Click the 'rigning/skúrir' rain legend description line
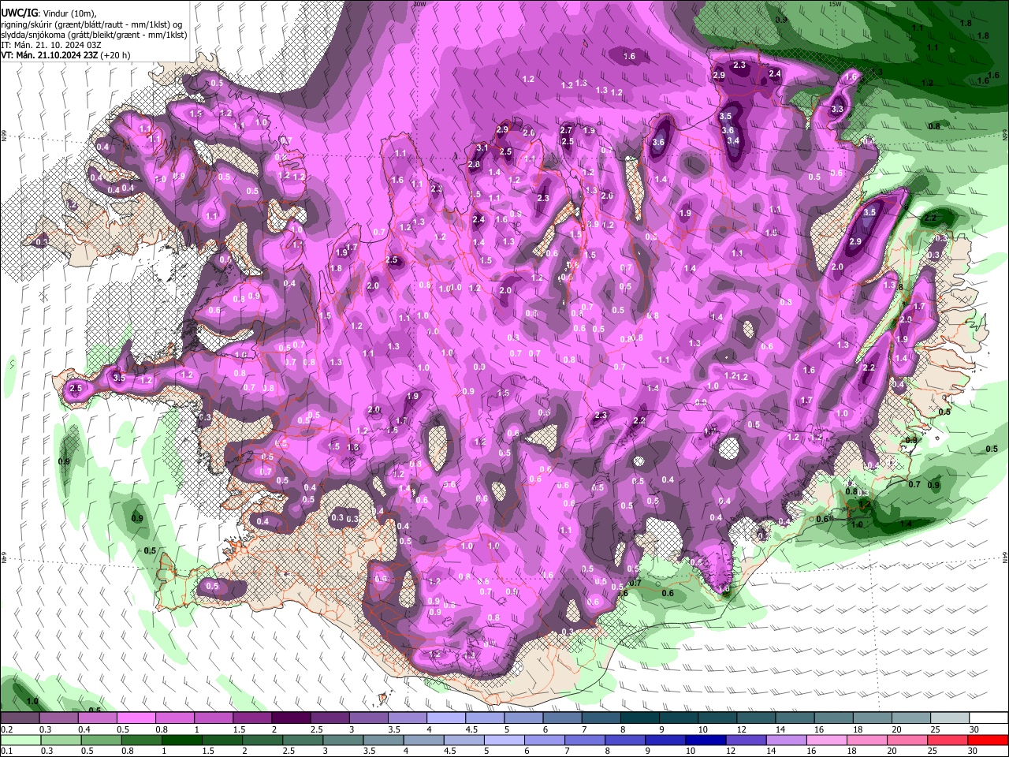This screenshot has height=757, width=1009. tap(91, 24)
